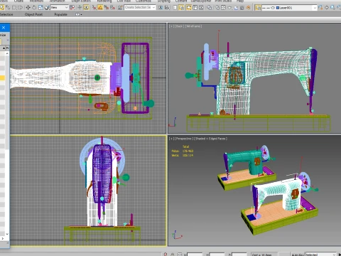Open the Material Editor
Viewport: 341px width, 256px height.
[x=210, y=8]
